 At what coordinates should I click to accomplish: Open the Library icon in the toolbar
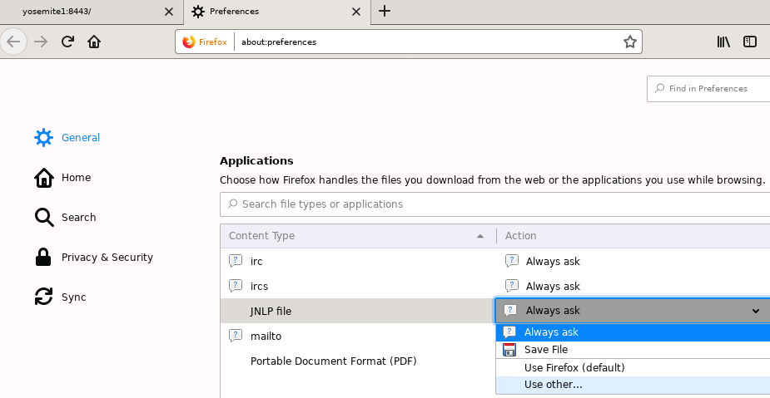723,42
